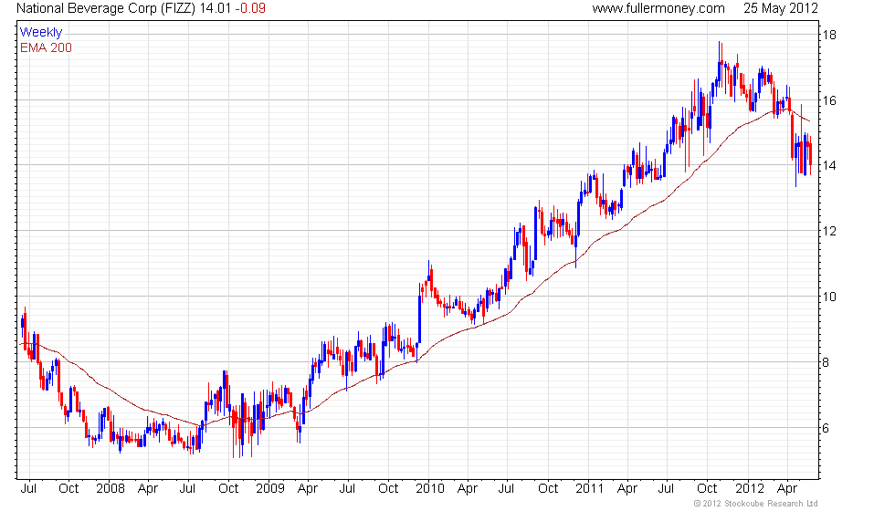Click the 14.01 last price value
This screenshot has width=895, height=511.
click(x=215, y=8)
